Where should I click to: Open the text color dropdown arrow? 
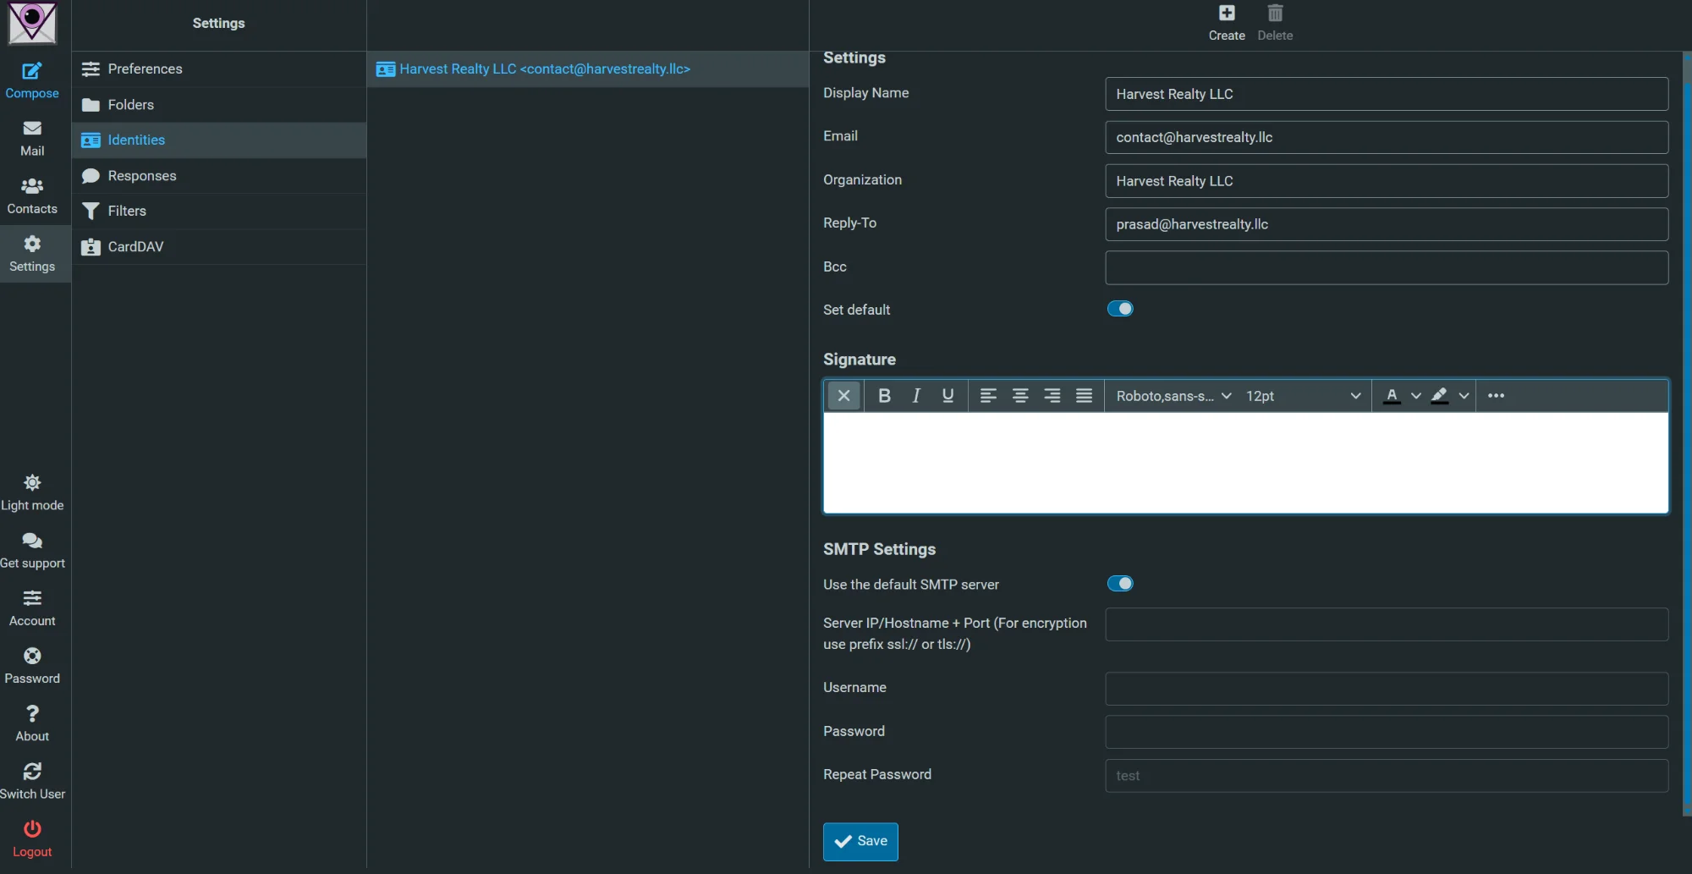pyautogui.click(x=1415, y=395)
